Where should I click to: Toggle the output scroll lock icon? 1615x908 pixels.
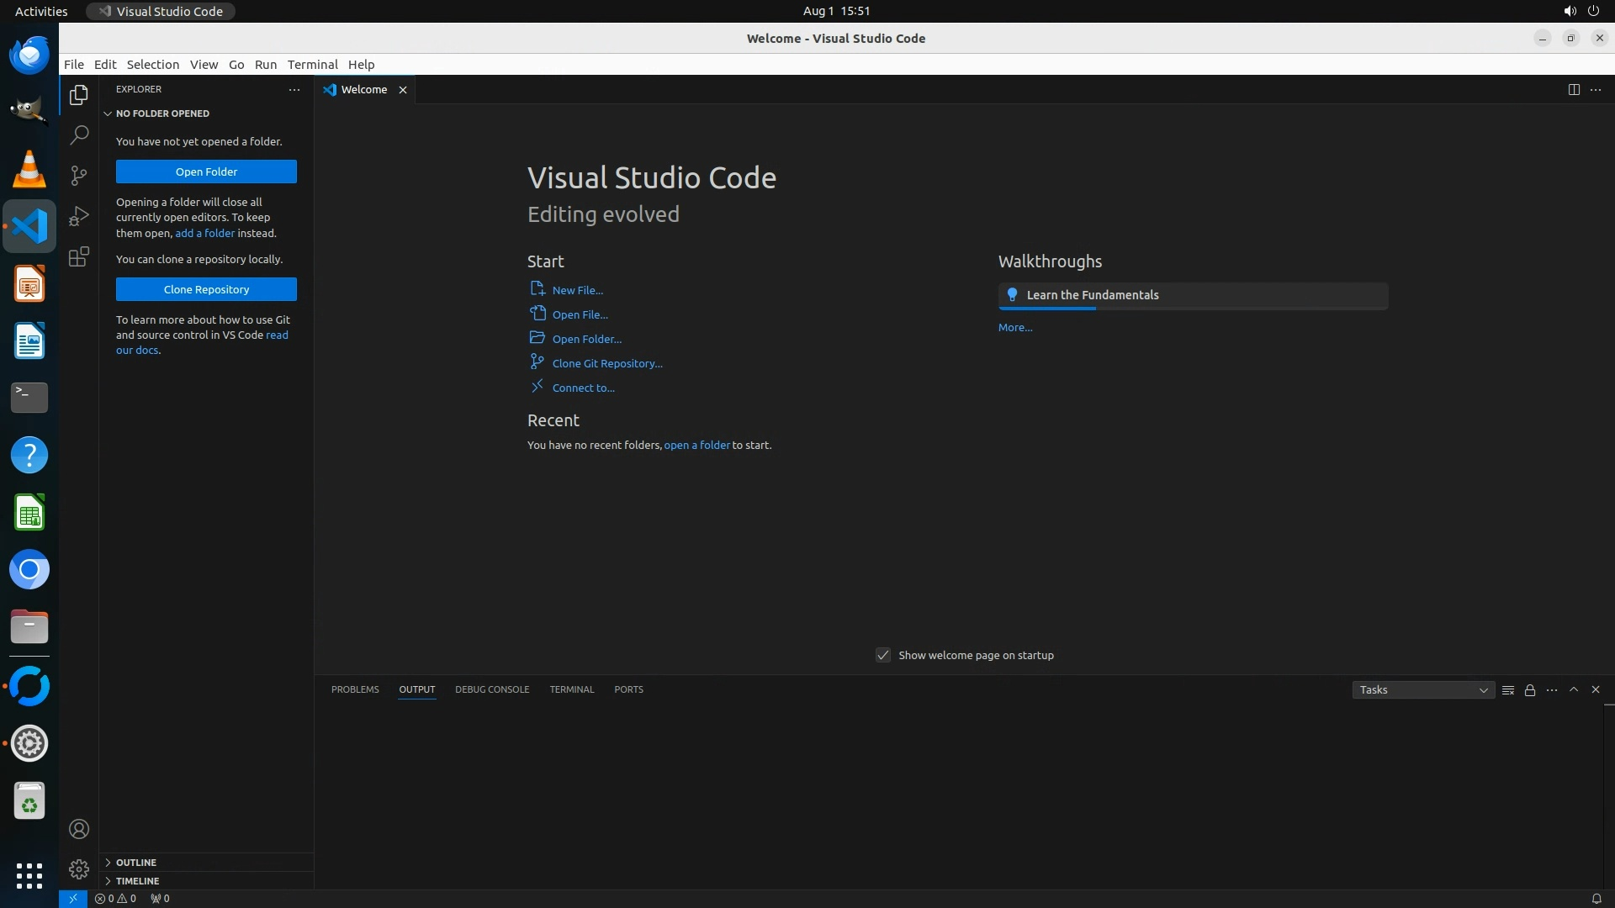pos(1530,690)
